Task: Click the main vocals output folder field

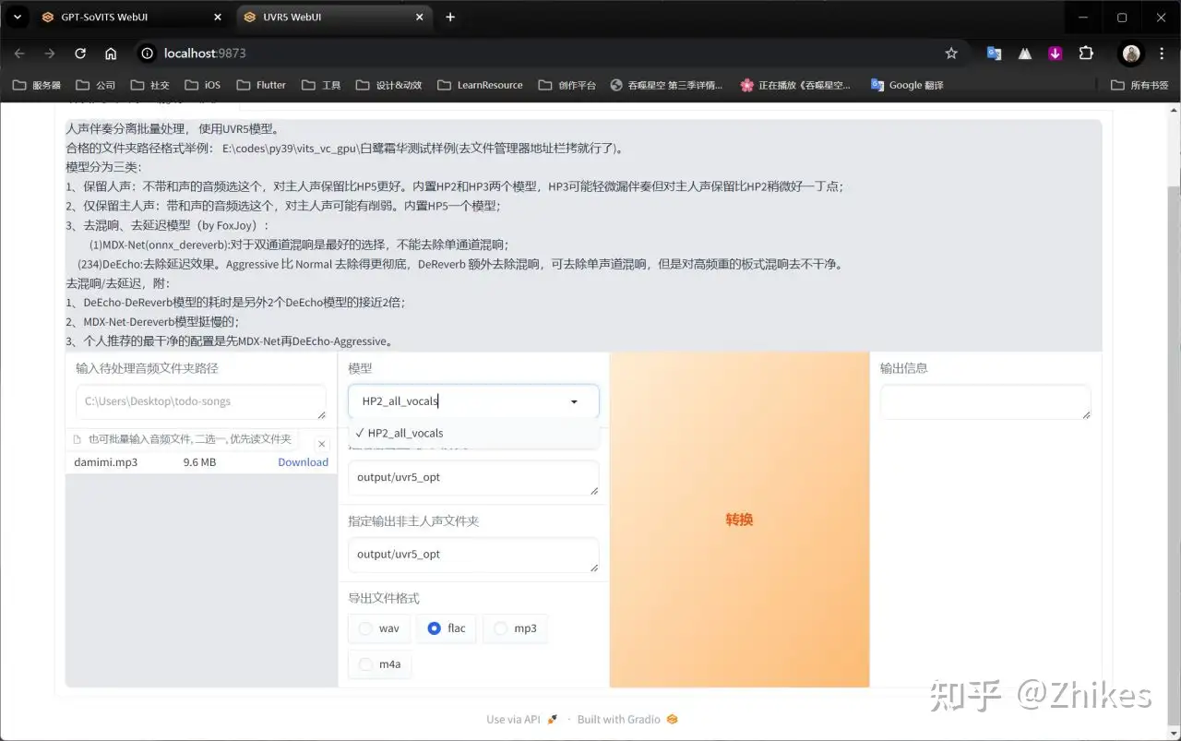Action: (x=473, y=478)
